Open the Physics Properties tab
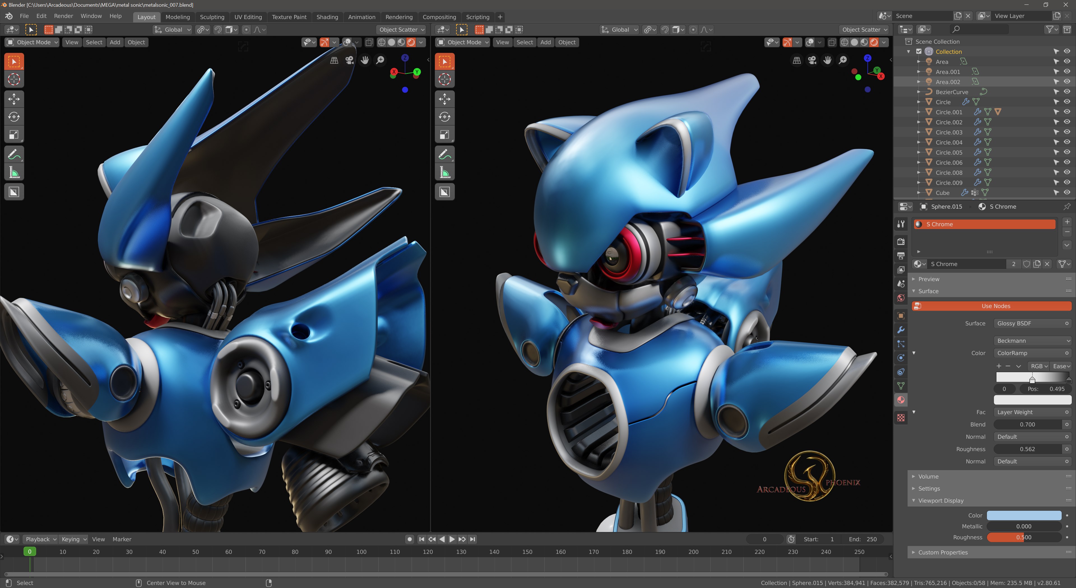Viewport: 1076px width, 588px height. [901, 358]
